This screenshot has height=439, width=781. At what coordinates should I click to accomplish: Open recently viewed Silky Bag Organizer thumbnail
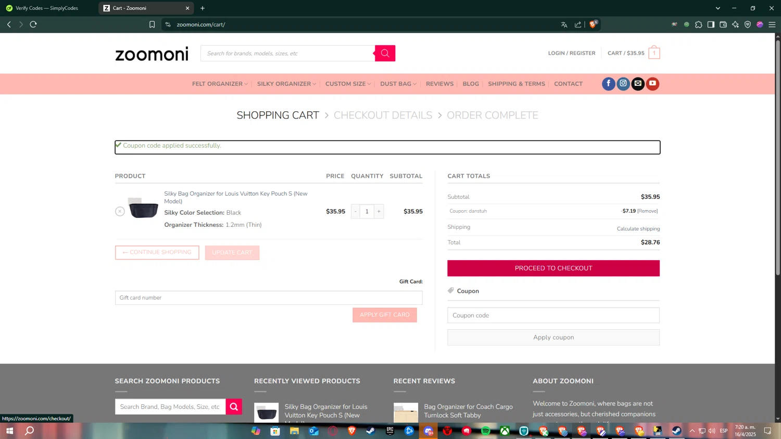click(x=267, y=413)
